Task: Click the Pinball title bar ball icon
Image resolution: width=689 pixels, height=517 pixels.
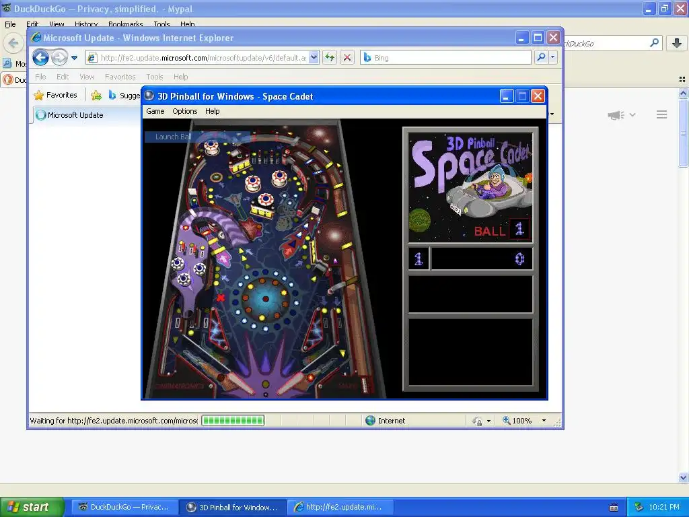Action: click(x=149, y=96)
